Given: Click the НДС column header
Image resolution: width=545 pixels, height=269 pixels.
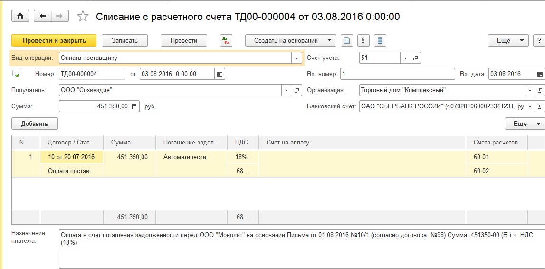Looking at the screenshot, I should coord(243,143).
